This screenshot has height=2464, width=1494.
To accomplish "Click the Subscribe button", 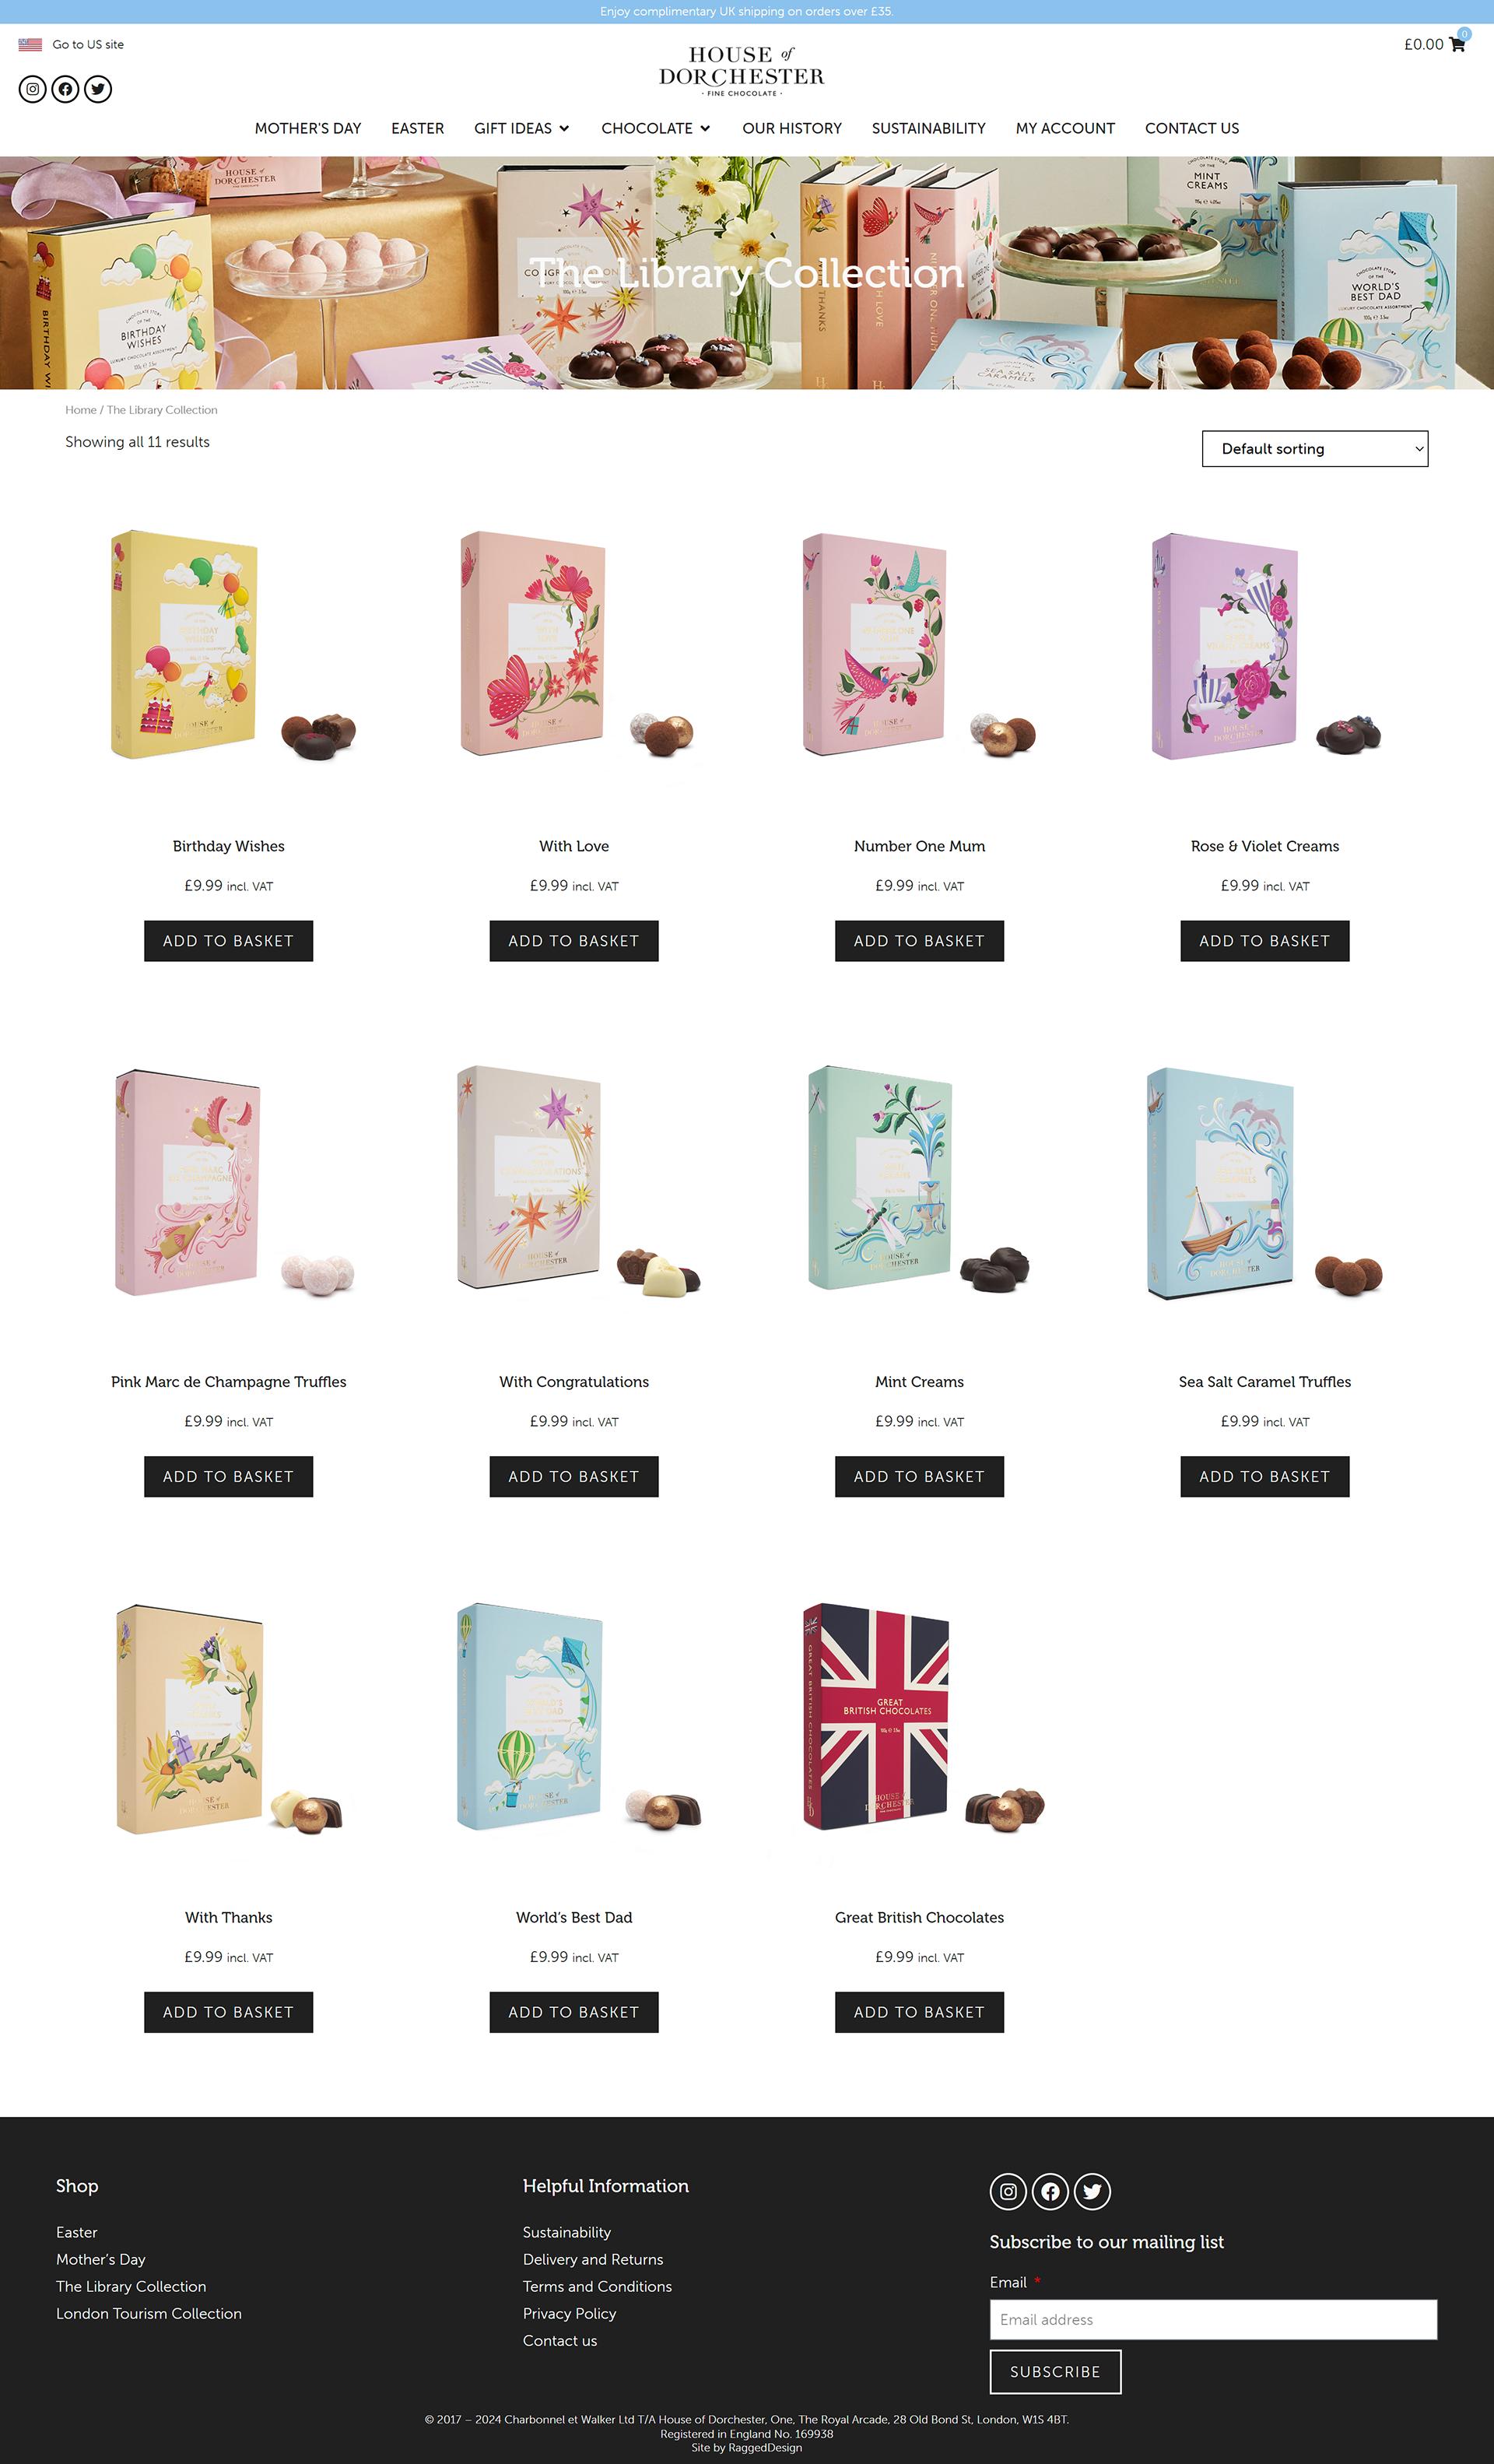I will click(1055, 2371).
